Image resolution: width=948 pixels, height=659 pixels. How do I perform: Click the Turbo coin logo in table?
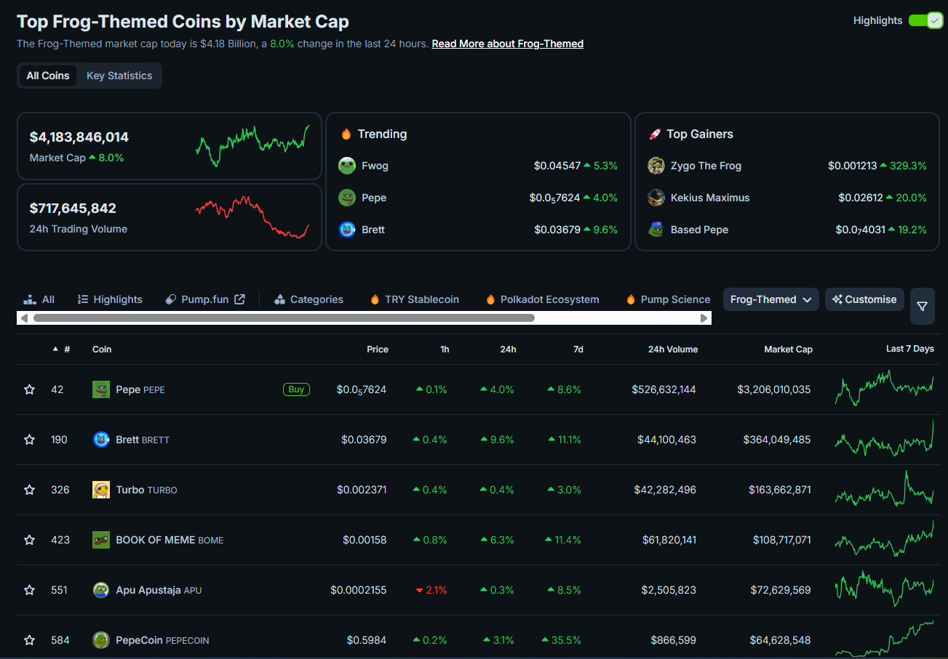[x=101, y=490]
